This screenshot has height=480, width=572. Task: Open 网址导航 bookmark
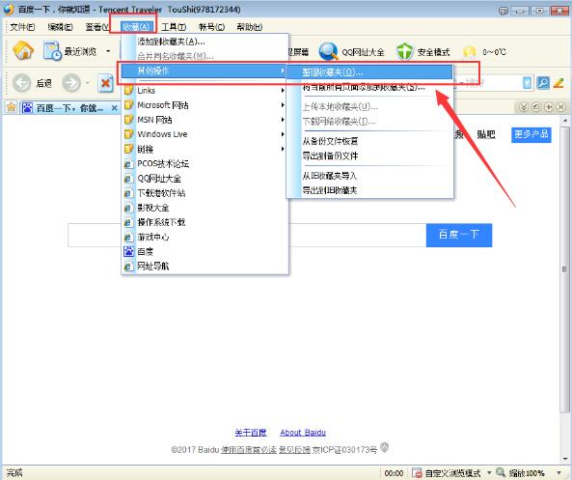coord(204,267)
